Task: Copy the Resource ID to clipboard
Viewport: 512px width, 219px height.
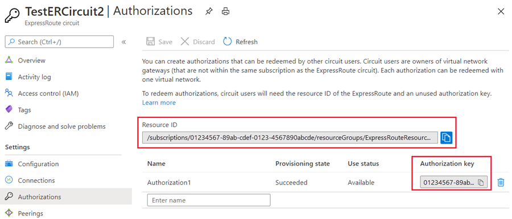Action: point(446,138)
